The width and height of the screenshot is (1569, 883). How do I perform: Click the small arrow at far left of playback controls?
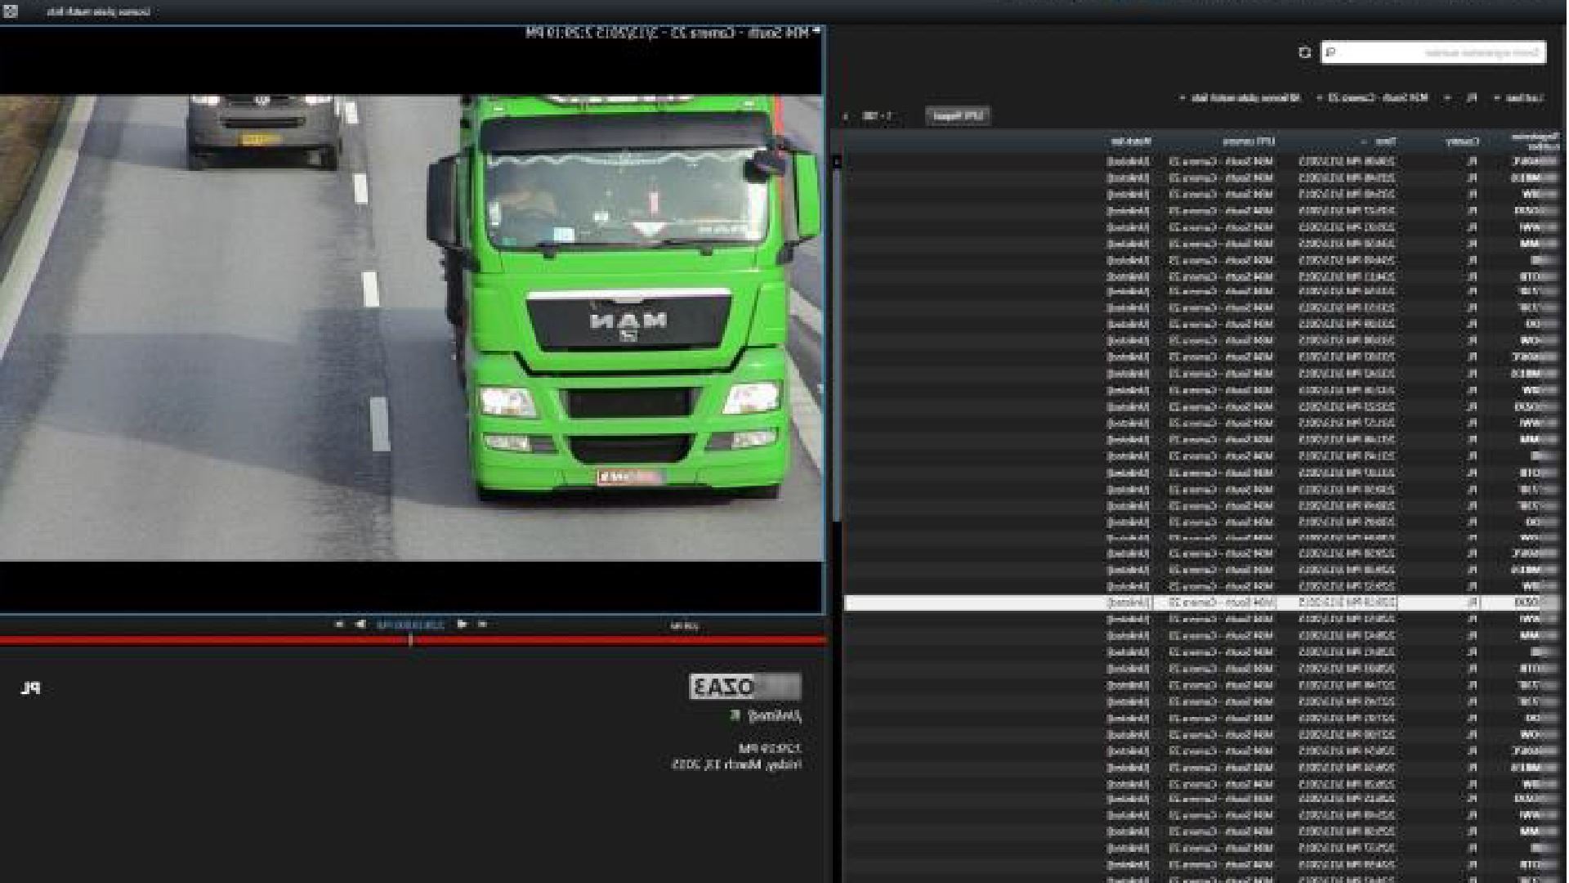point(339,625)
